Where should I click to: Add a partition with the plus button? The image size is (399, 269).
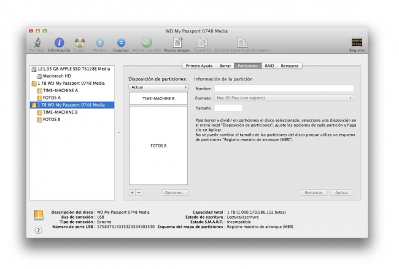point(132,193)
